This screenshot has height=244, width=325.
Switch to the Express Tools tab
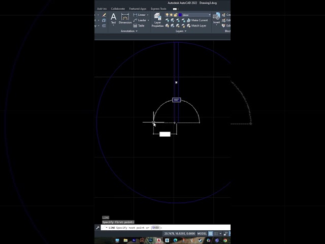(x=158, y=9)
